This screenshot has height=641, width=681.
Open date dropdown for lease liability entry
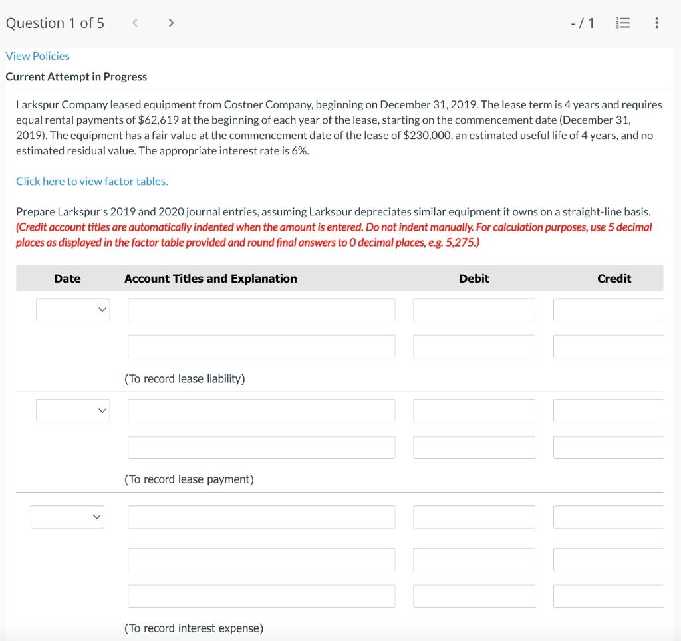(x=73, y=310)
